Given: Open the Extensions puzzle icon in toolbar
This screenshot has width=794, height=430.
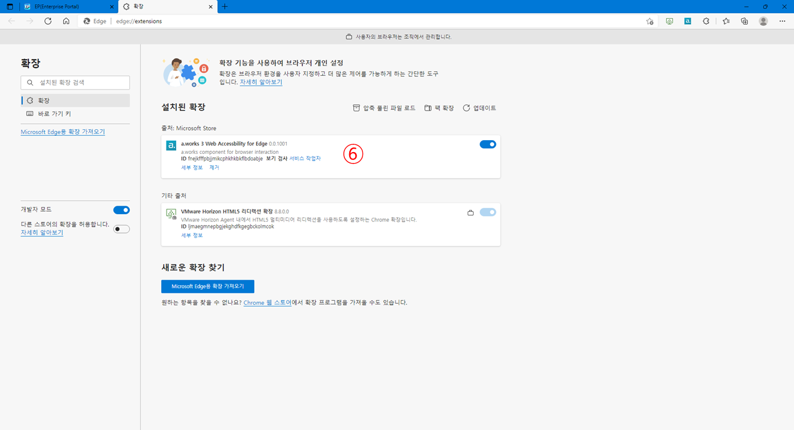Looking at the screenshot, I should pyautogui.click(x=706, y=21).
